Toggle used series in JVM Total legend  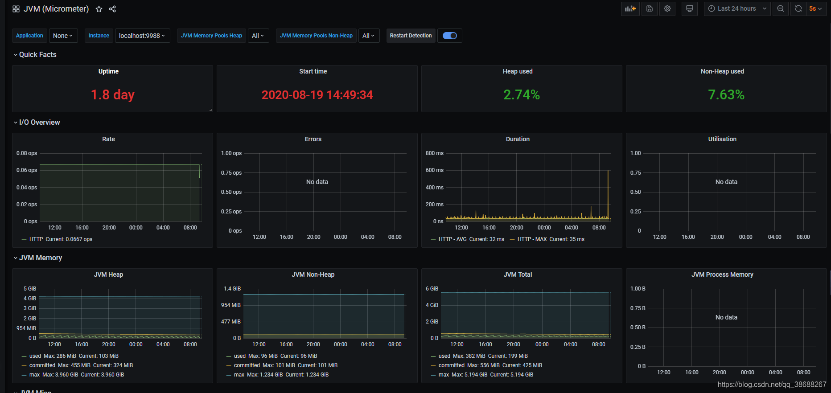(444, 356)
